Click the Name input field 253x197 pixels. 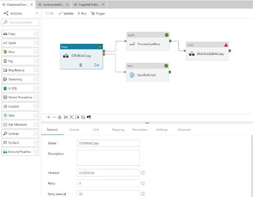(108, 143)
